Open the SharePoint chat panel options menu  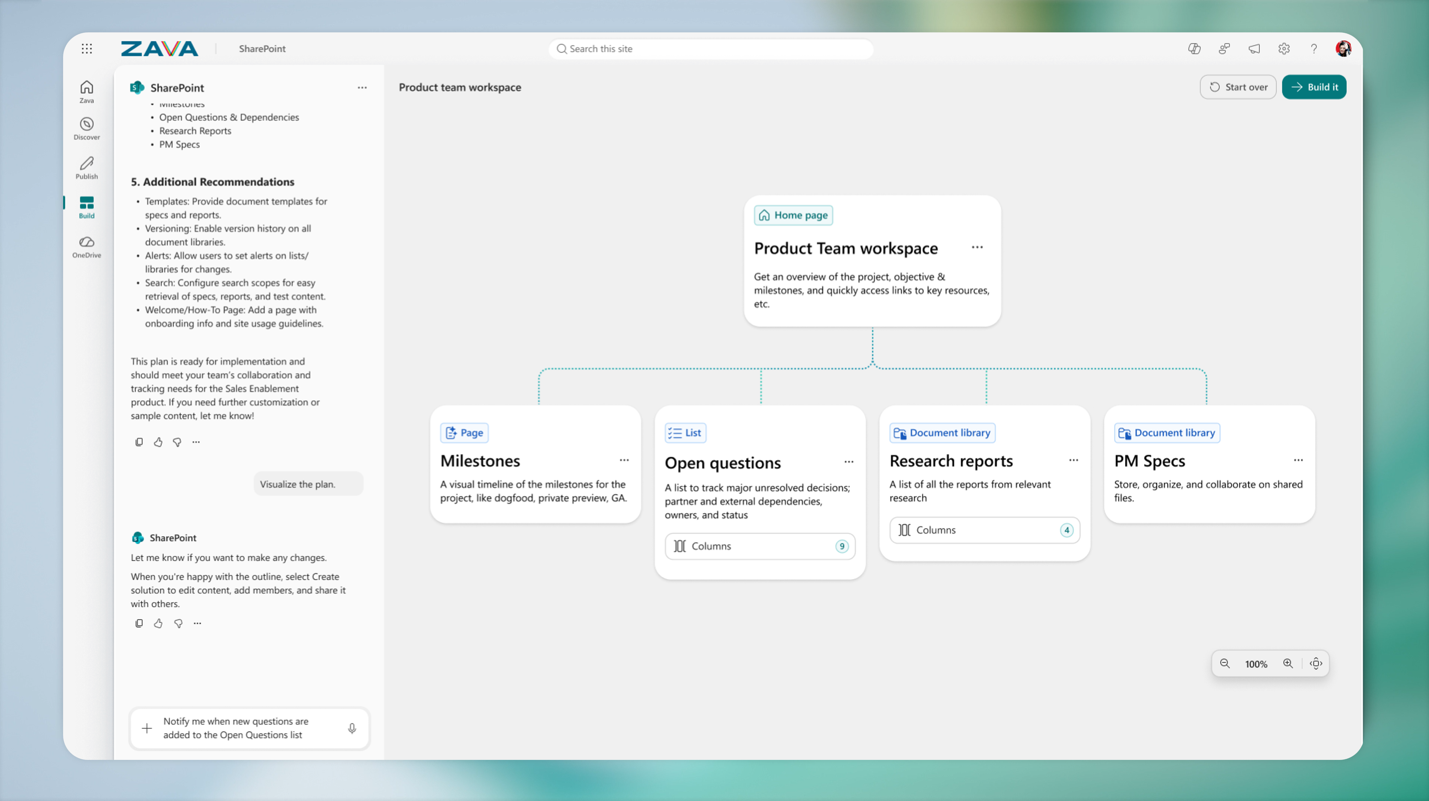tap(362, 88)
